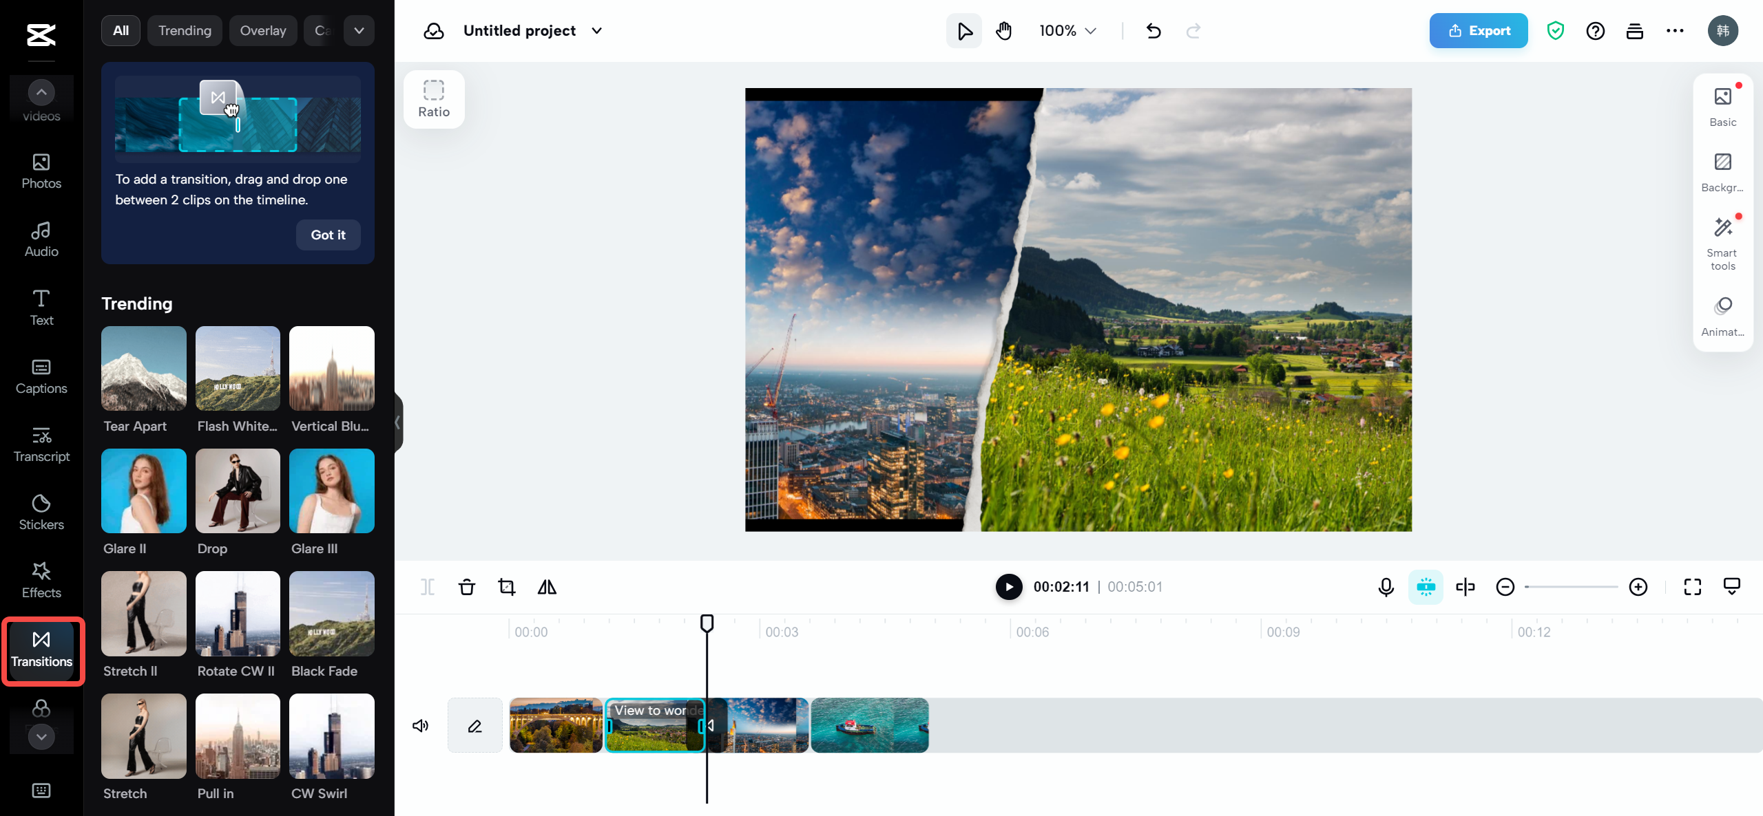Open Smart tools in the right panel

[1722, 240]
